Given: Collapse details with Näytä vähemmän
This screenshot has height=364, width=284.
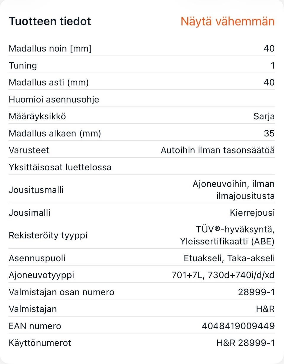Looking at the screenshot, I should (x=227, y=21).
